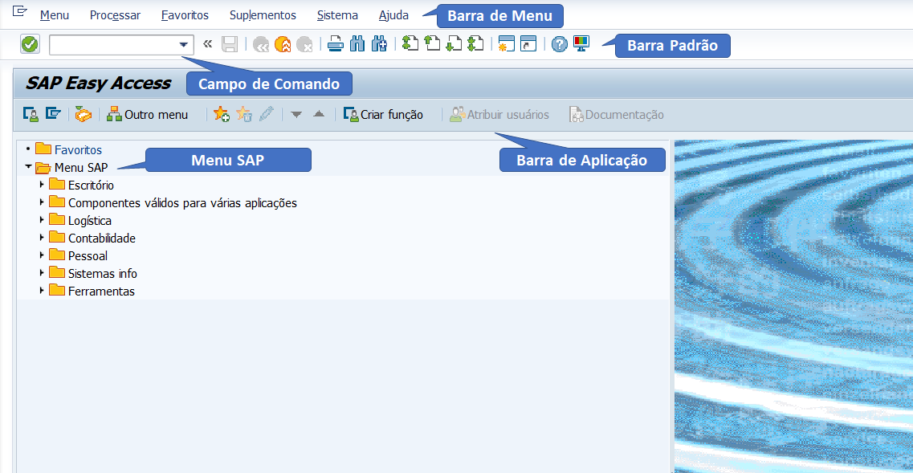Click the orange Exit (log off) icon
This screenshot has width=913, height=473.
coord(283,44)
